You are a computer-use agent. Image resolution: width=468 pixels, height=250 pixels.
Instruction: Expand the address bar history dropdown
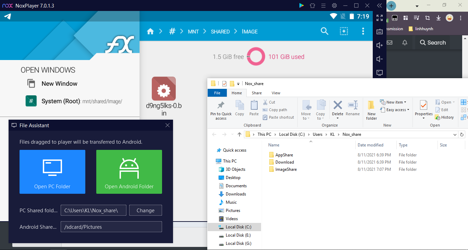(455, 134)
